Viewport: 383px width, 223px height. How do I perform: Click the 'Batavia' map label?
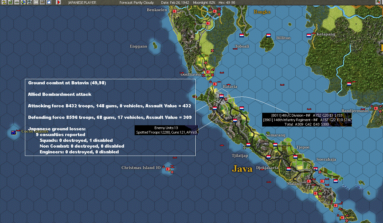tap(230, 86)
